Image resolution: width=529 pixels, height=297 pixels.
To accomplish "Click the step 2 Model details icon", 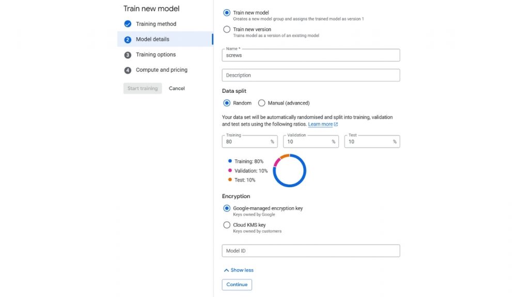I will (x=128, y=39).
